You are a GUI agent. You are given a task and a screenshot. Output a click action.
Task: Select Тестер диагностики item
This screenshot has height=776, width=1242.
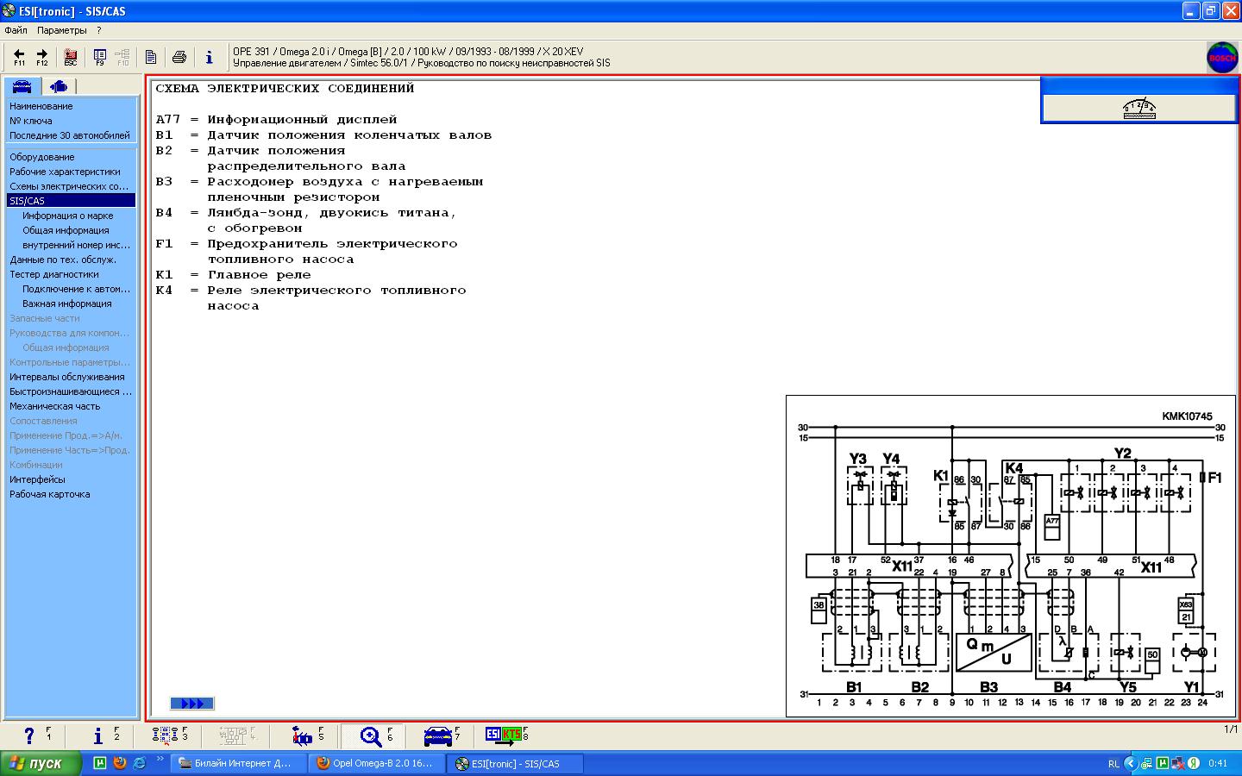(x=54, y=274)
